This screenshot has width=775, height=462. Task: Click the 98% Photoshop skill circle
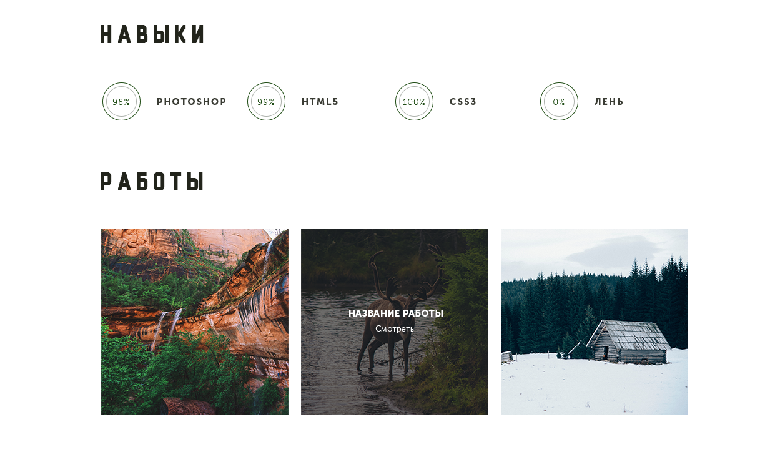121,102
